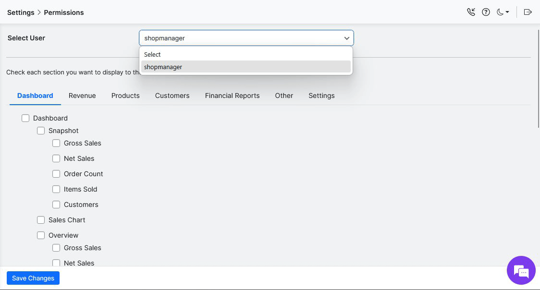This screenshot has height=290, width=540.
Task: Open the purple chat widget
Action: pos(521,270)
